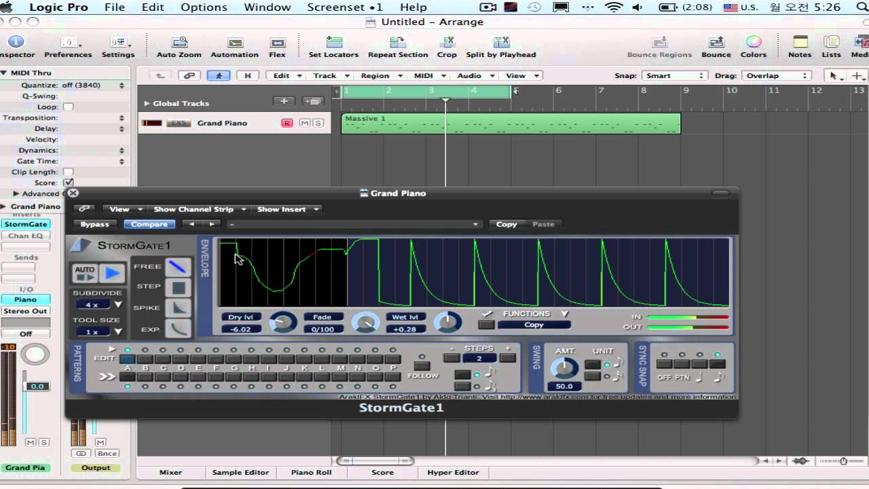Toggle the Compare button
The image size is (869, 489).
149,224
